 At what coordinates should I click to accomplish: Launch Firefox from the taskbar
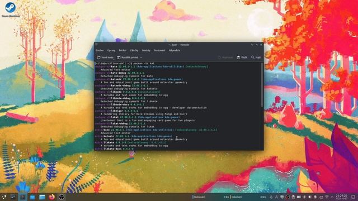coord(52,197)
